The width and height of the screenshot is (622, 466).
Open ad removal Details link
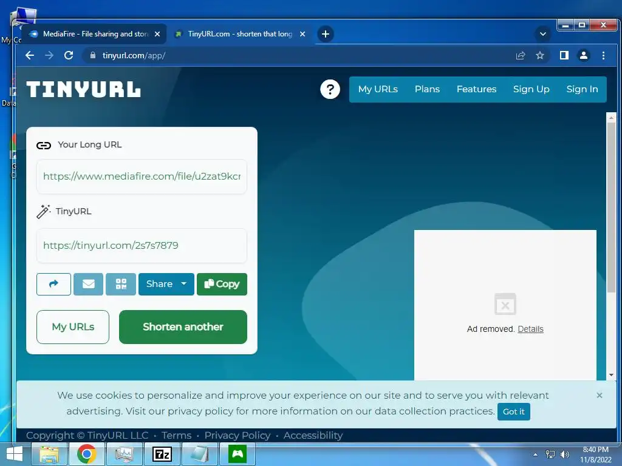click(530, 329)
